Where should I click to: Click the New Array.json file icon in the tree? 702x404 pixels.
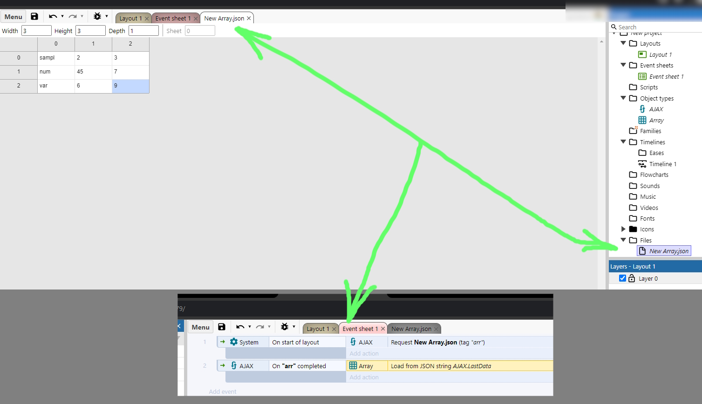[x=642, y=251]
